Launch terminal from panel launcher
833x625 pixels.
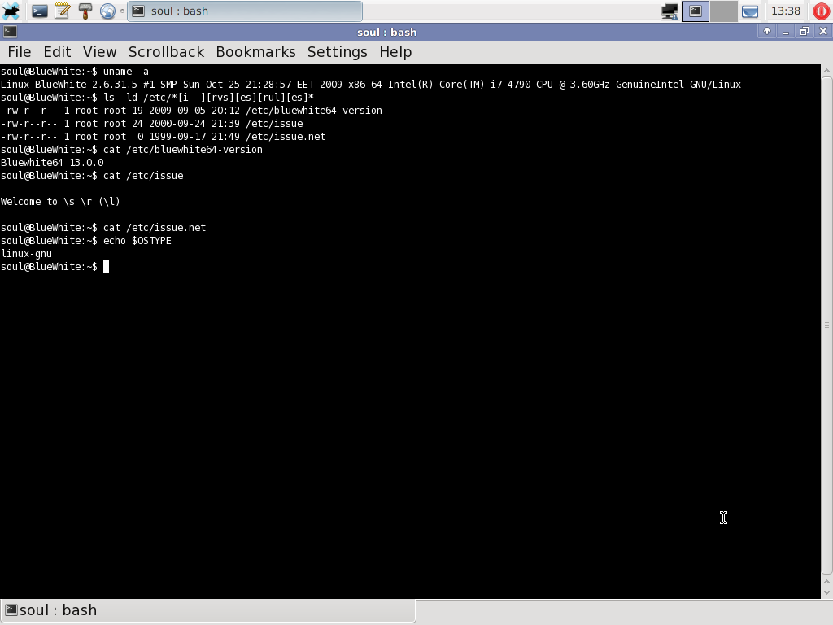coord(39,11)
